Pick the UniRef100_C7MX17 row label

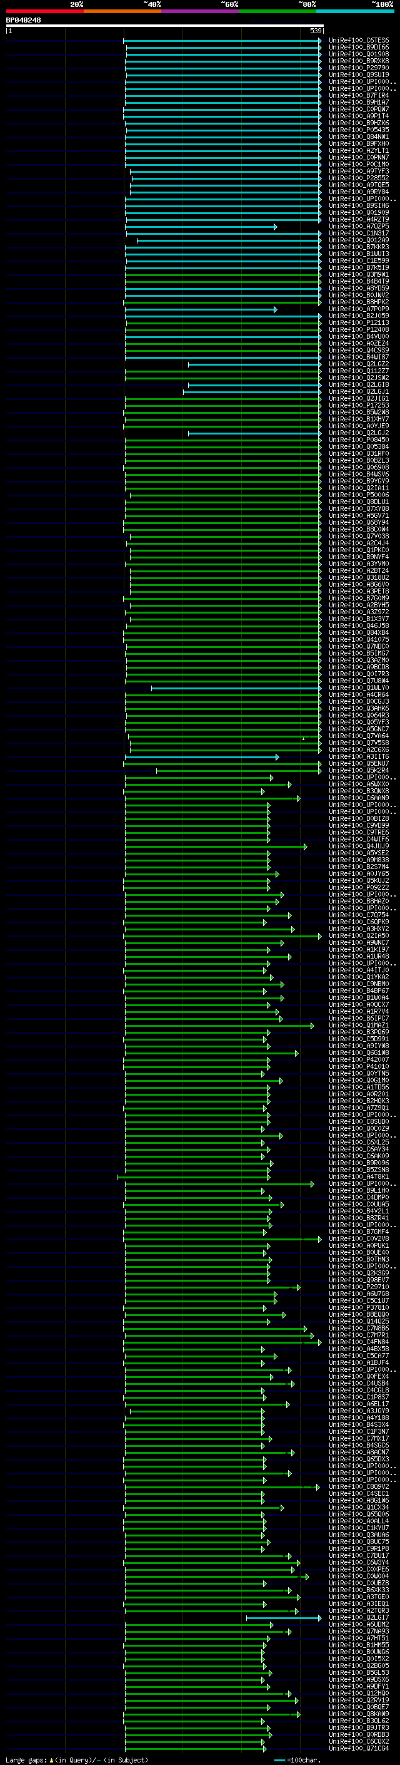pyautogui.click(x=359, y=1438)
